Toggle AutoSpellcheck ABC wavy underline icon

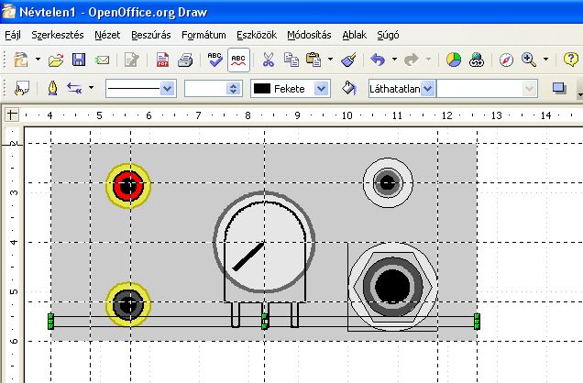[238, 60]
